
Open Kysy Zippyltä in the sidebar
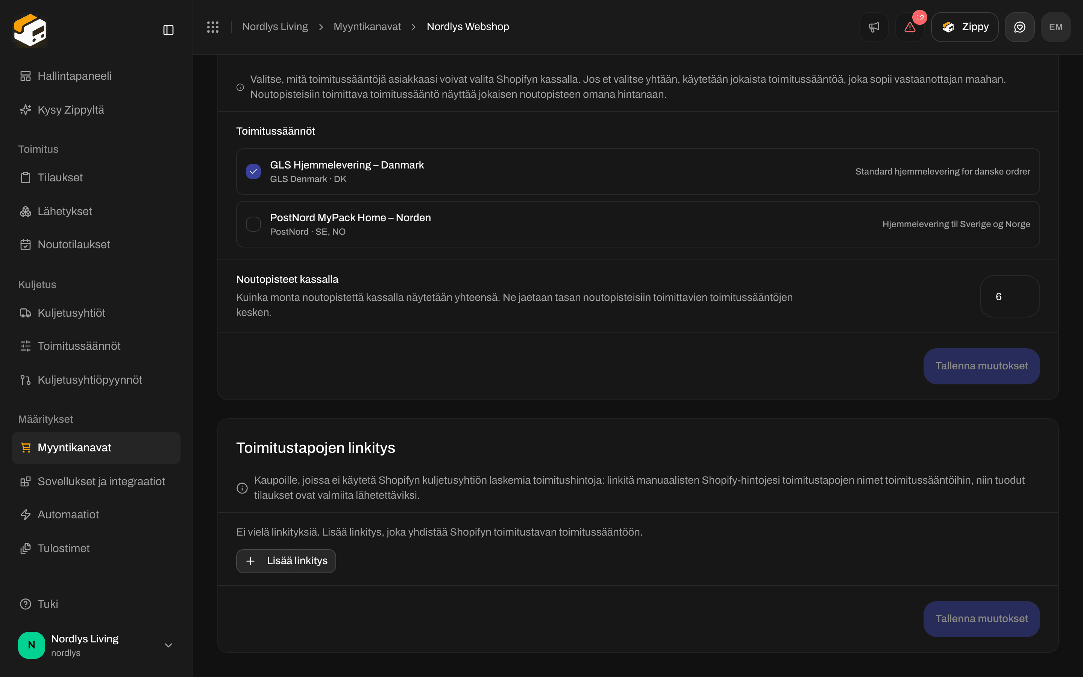tap(96, 110)
